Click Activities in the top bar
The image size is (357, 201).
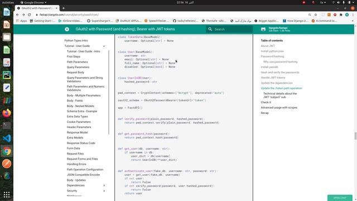click(x=8, y=2)
